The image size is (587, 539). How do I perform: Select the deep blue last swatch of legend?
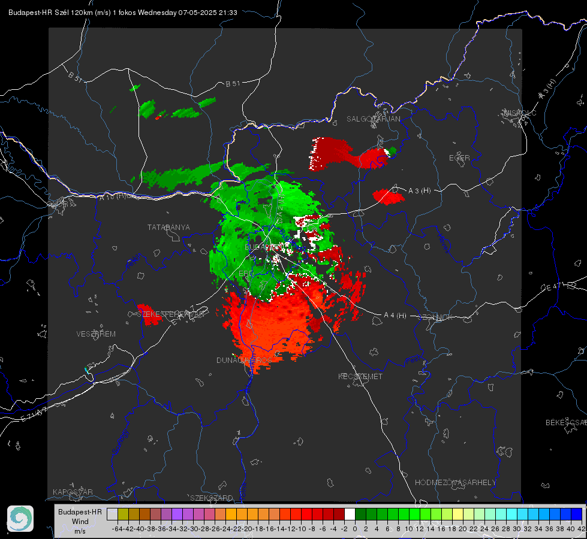[577, 514]
